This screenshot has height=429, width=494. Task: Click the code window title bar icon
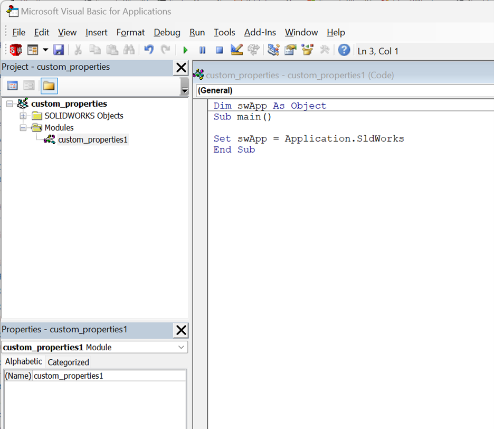[x=198, y=75]
